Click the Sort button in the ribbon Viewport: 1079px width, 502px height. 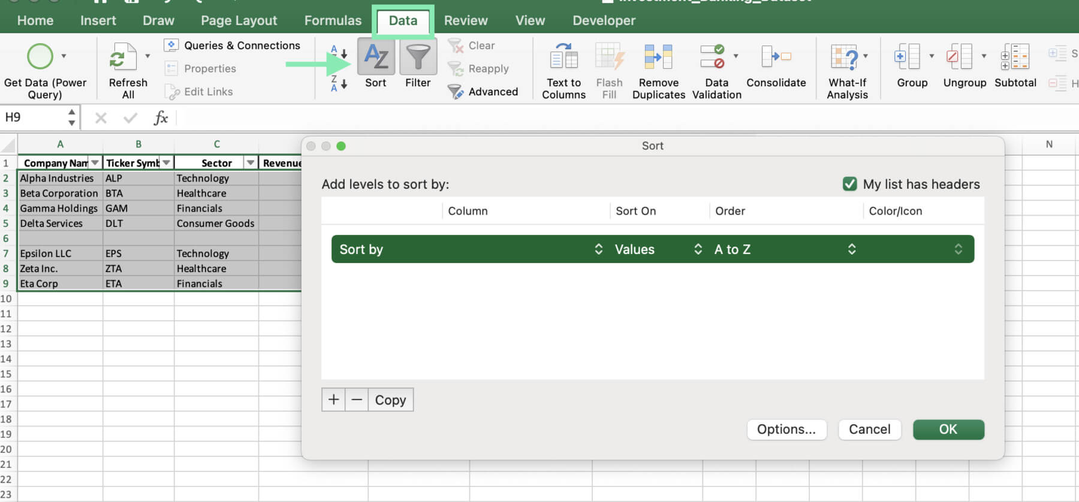pos(376,65)
